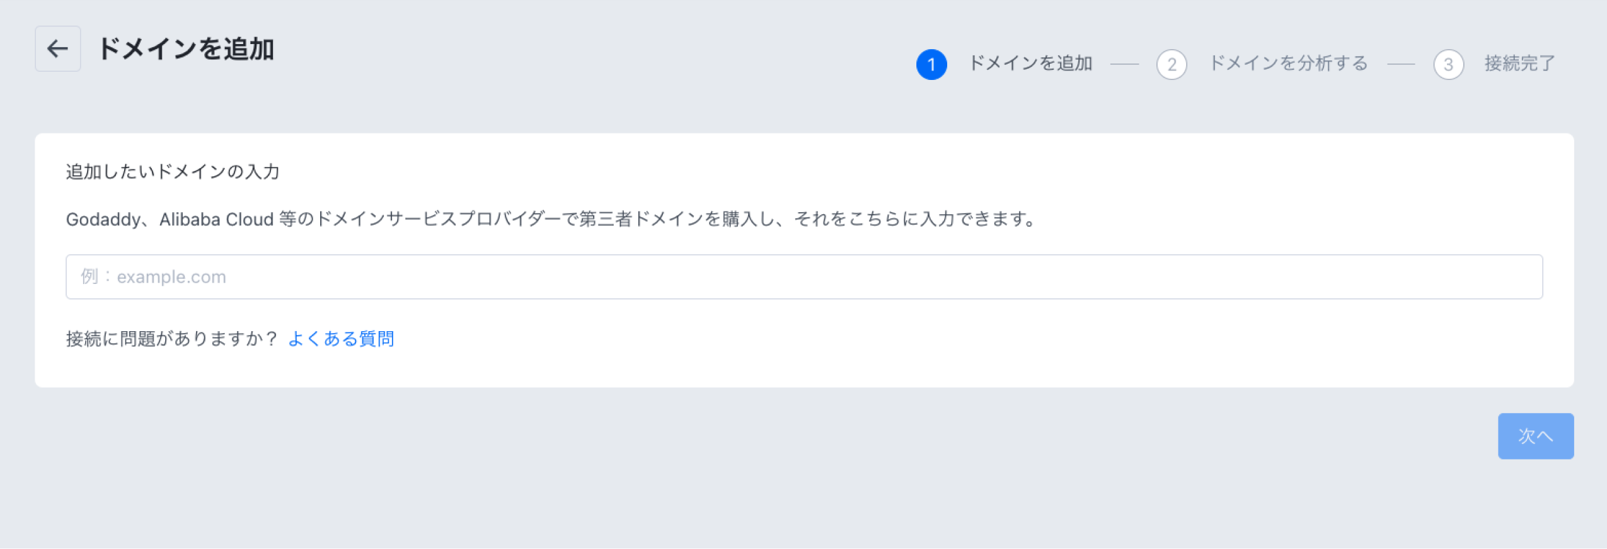Click connector line between steps 1 and 2

[x=1125, y=64]
